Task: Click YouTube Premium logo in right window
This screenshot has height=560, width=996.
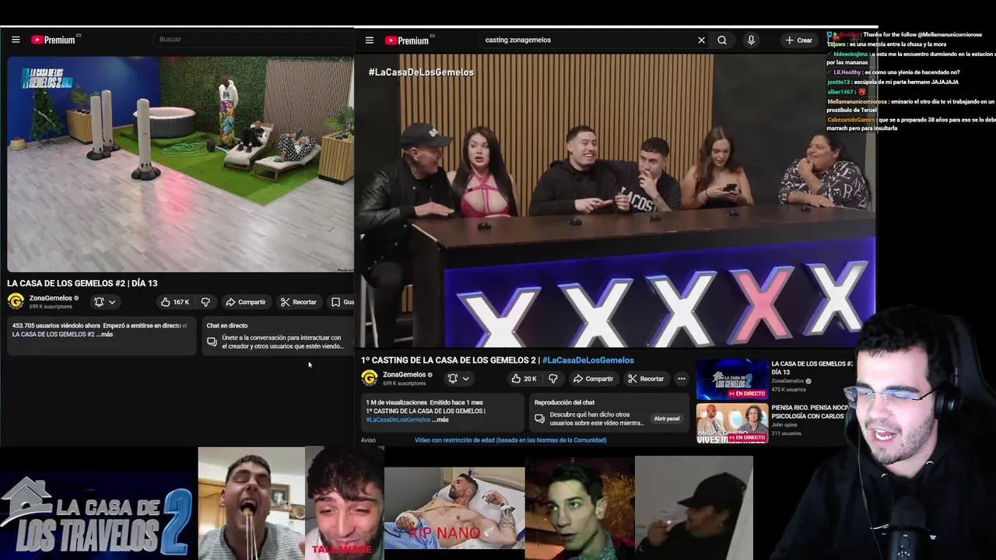Action: [x=408, y=40]
